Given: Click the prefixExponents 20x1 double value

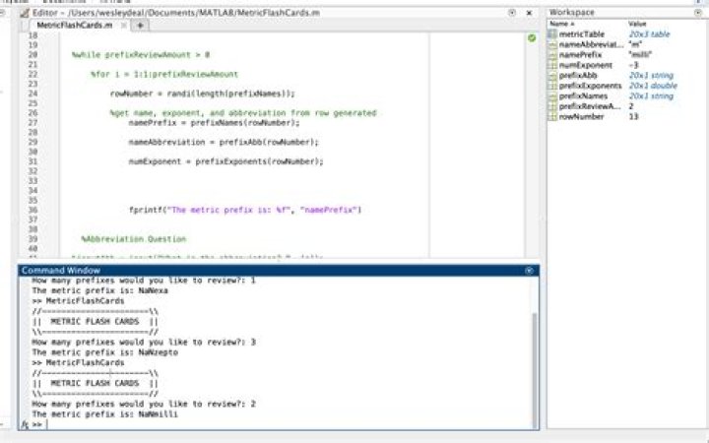Looking at the screenshot, I should [653, 86].
